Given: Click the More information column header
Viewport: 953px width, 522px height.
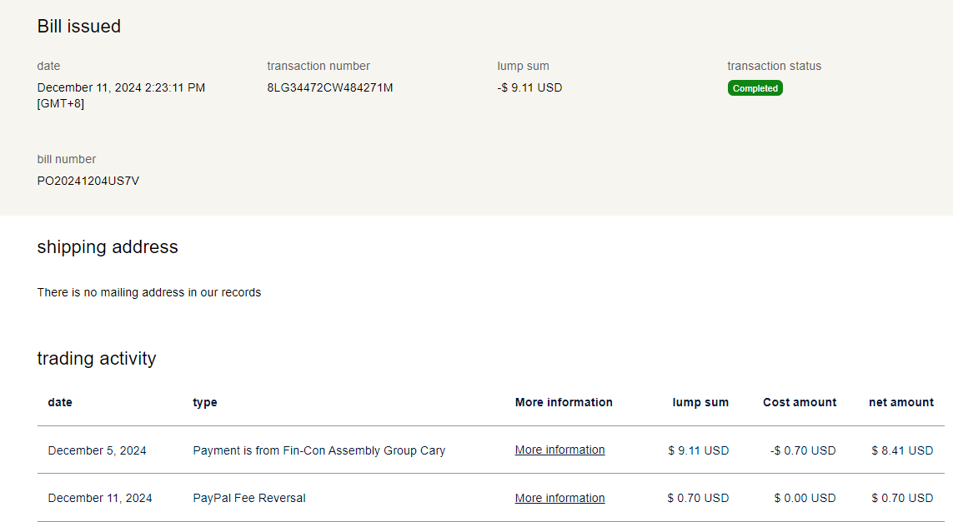Looking at the screenshot, I should [564, 402].
